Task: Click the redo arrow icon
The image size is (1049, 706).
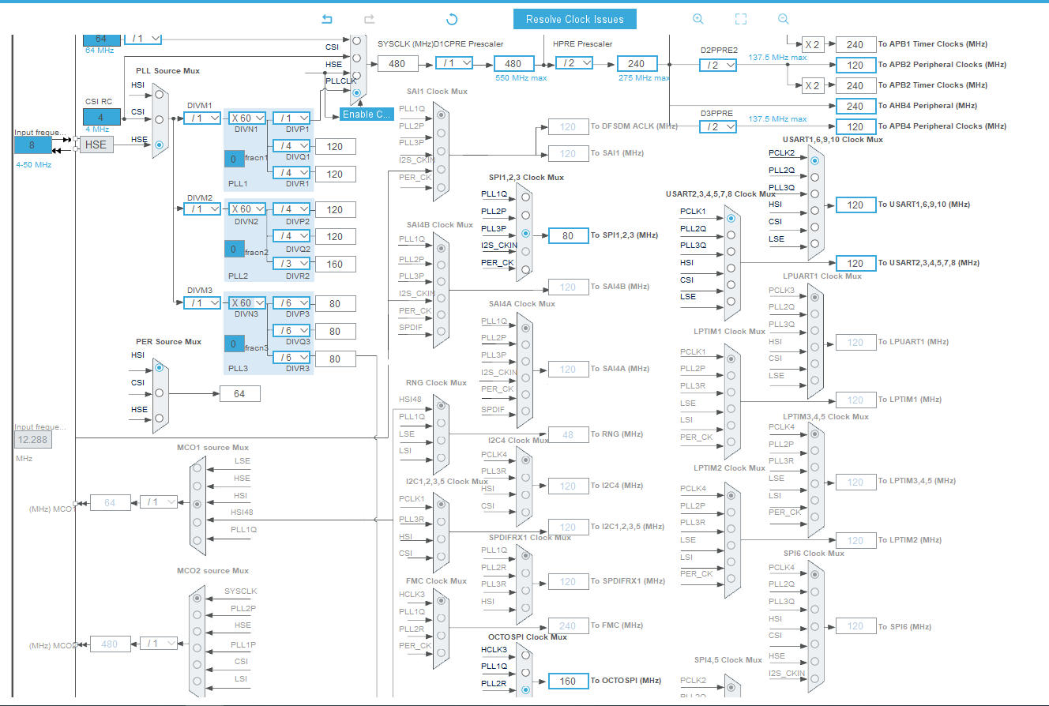Action: pos(369,19)
